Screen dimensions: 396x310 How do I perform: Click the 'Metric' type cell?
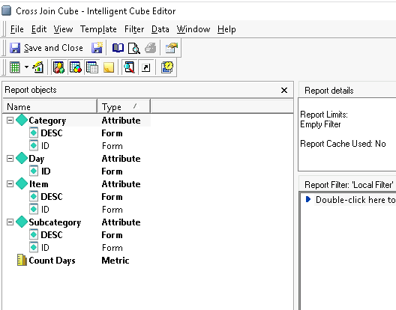point(115,261)
